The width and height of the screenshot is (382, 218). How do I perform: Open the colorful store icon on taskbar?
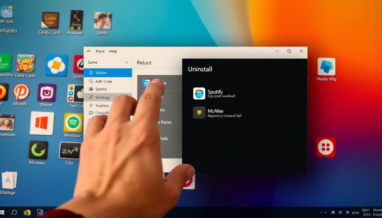click(27, 212)
